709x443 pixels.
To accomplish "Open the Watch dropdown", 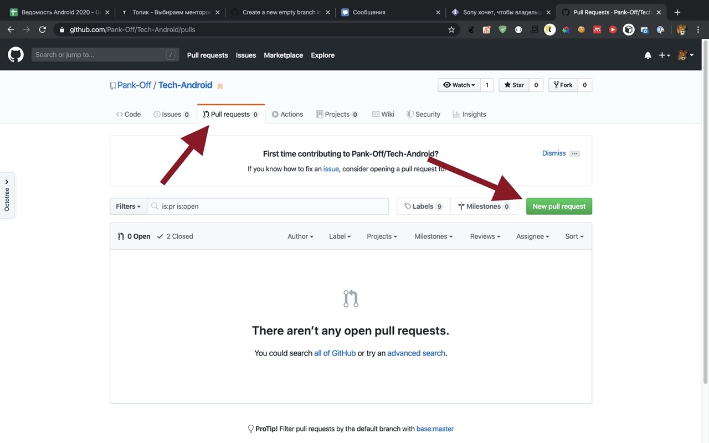I will [x=459, y=85].
